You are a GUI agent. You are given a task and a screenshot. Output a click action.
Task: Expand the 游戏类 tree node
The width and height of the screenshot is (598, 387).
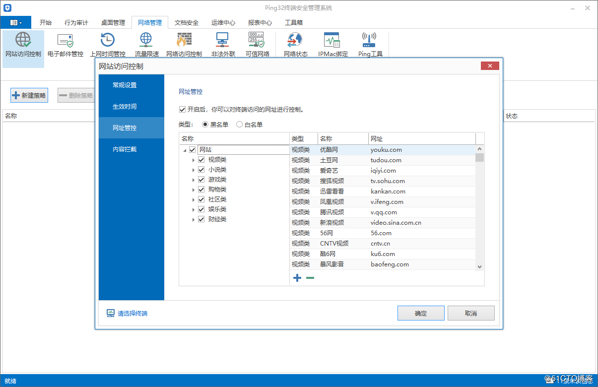coord(194,180)
